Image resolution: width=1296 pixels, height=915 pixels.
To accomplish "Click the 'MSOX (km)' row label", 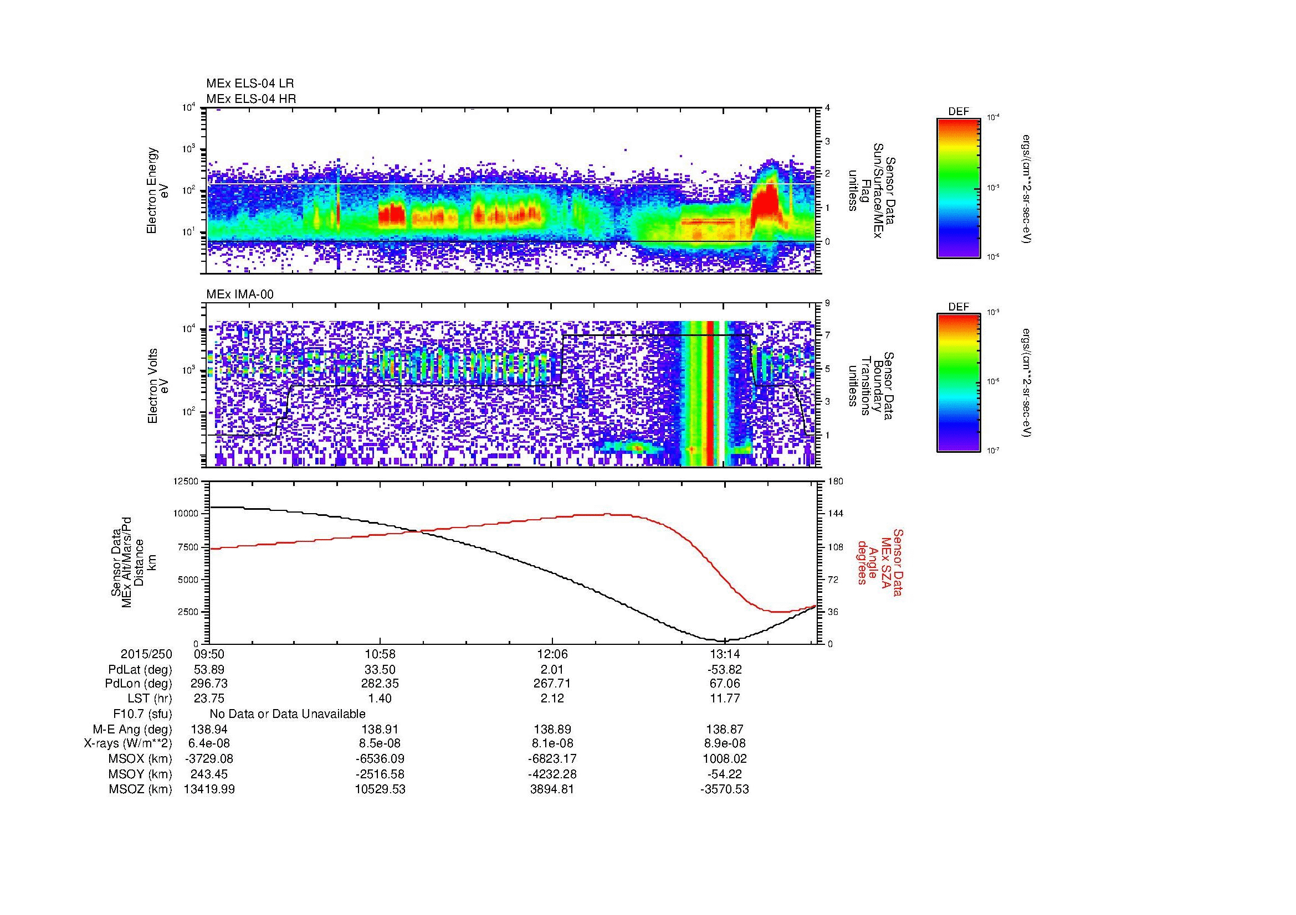I will [x=141, y=759].
